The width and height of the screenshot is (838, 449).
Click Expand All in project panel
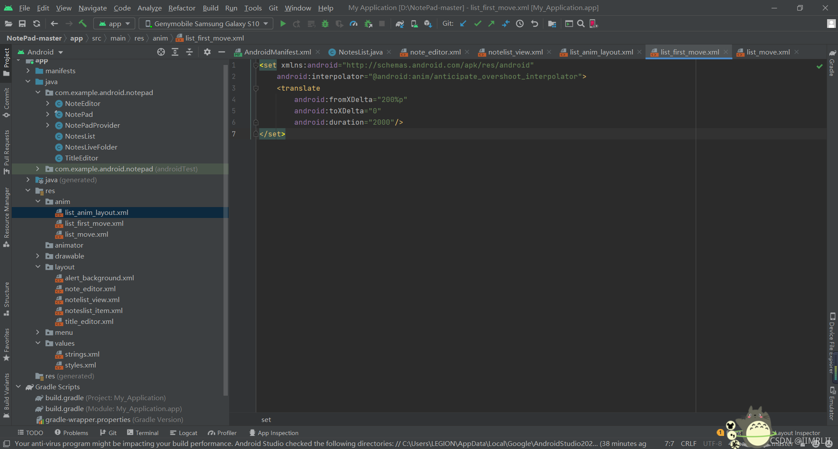tap(175, 52)
